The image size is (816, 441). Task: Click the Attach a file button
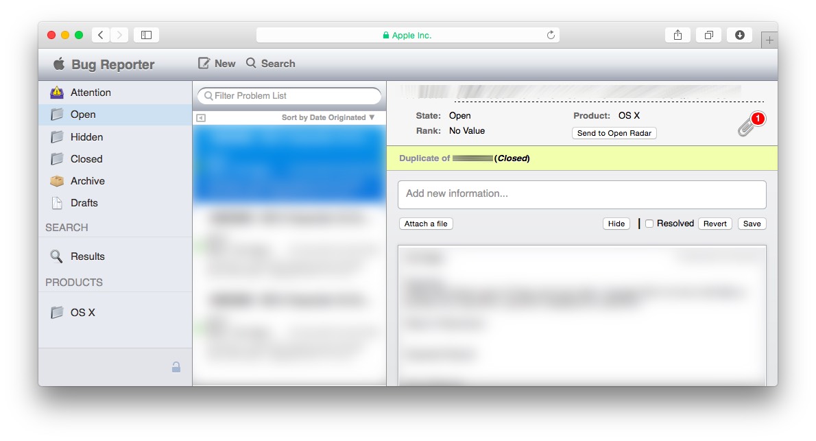(x=426, y=224)
